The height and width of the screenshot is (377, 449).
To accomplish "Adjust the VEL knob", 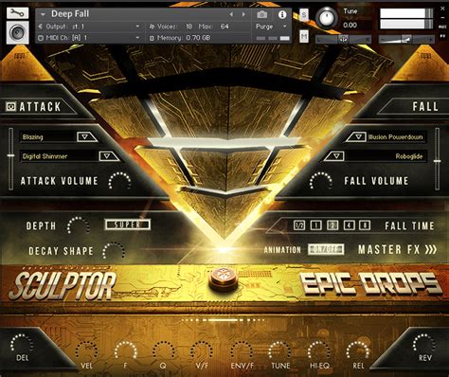I will [x=86, y=350].
